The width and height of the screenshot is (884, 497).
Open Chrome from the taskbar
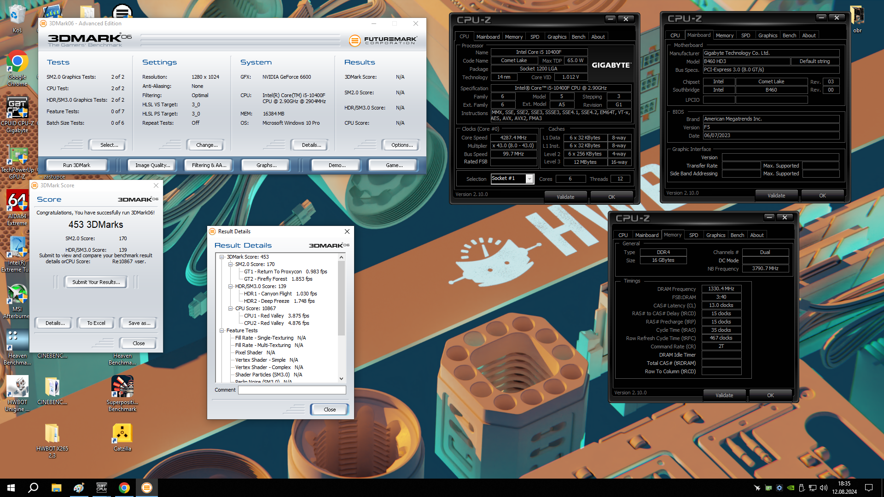(124, 488)
